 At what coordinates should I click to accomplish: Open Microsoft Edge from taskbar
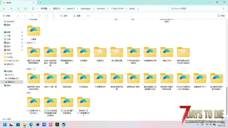pyautogui.click(x=31, y=124)
